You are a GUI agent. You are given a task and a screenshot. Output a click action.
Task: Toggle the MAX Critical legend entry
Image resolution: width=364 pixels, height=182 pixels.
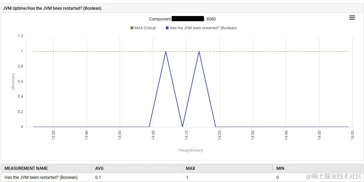pyautogui.click(x=143, y=28)
